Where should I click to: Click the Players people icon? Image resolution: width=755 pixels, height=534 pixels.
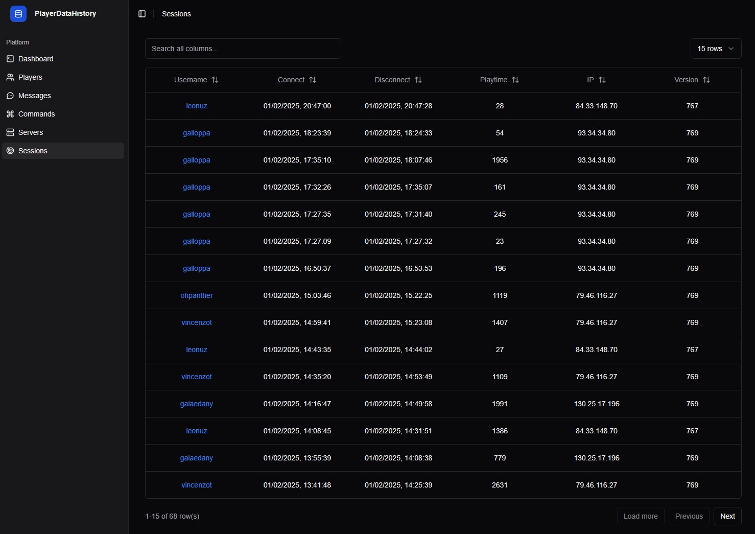pos(10,77)
